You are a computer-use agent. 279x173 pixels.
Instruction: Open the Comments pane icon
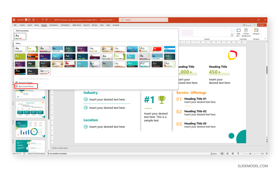(254, 25)
